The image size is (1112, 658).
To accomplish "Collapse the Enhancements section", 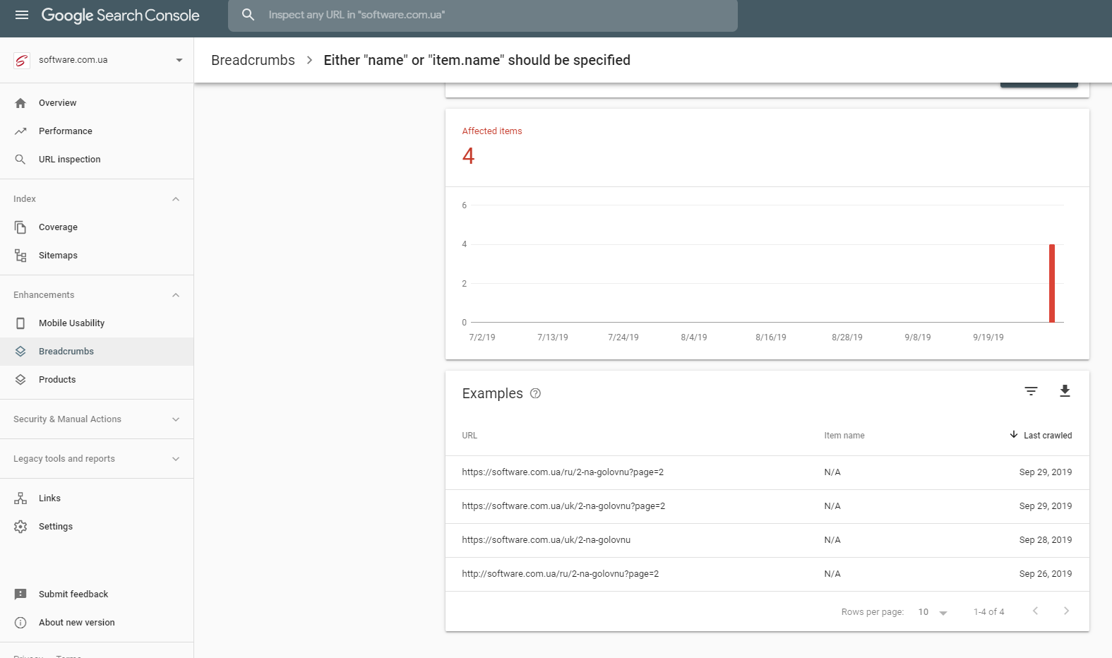I will coord(176,295).
